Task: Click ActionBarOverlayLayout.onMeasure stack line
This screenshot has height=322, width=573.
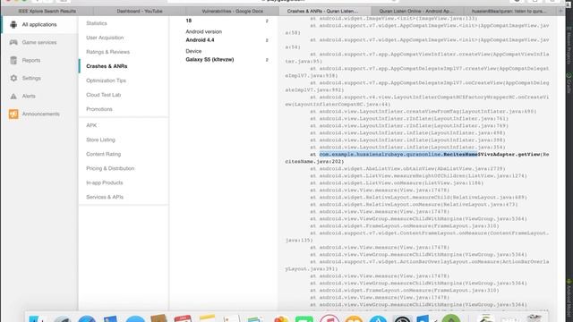Action: tap(417, 265)
